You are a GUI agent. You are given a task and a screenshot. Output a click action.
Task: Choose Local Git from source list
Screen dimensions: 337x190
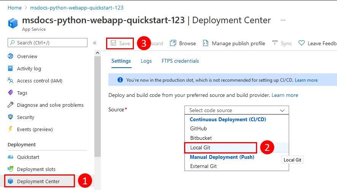tap(221, 147)
